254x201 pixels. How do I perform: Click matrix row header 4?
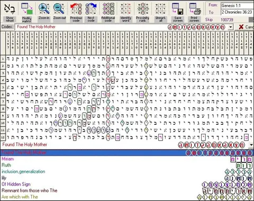[3, 80]
